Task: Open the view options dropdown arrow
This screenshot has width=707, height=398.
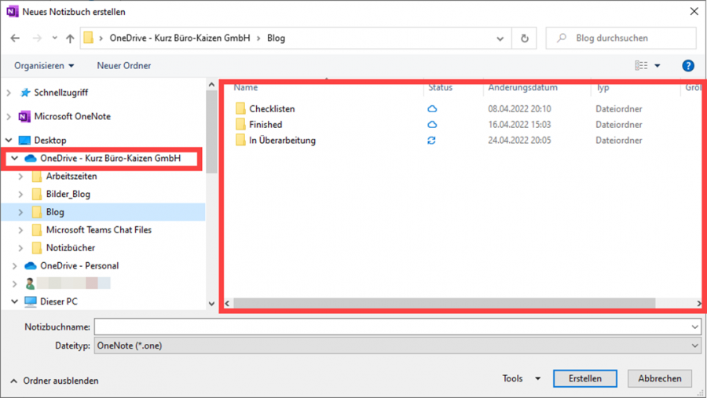Action: (x=658, y=66)
